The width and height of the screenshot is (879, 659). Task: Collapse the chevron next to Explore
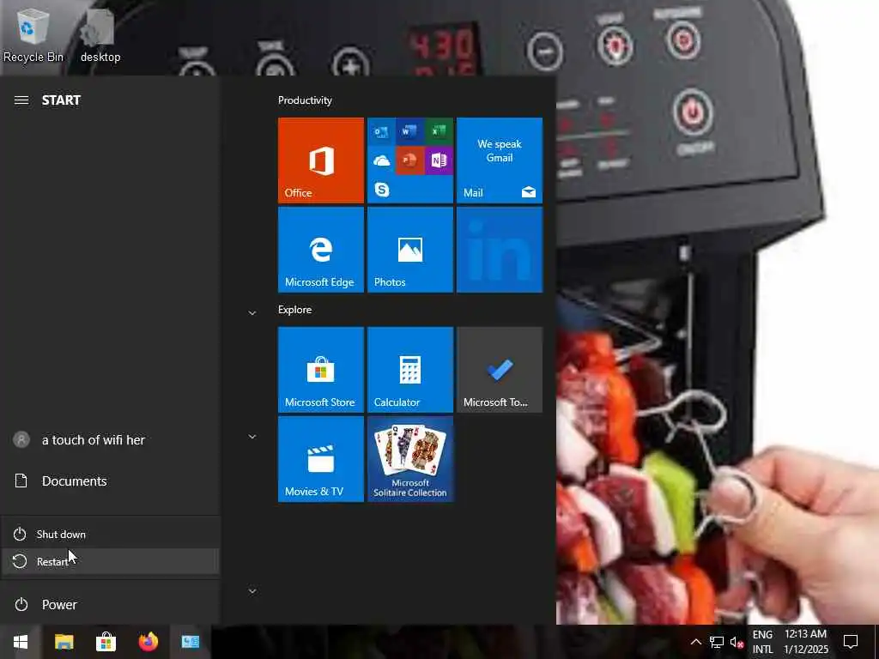coord(252,313)
